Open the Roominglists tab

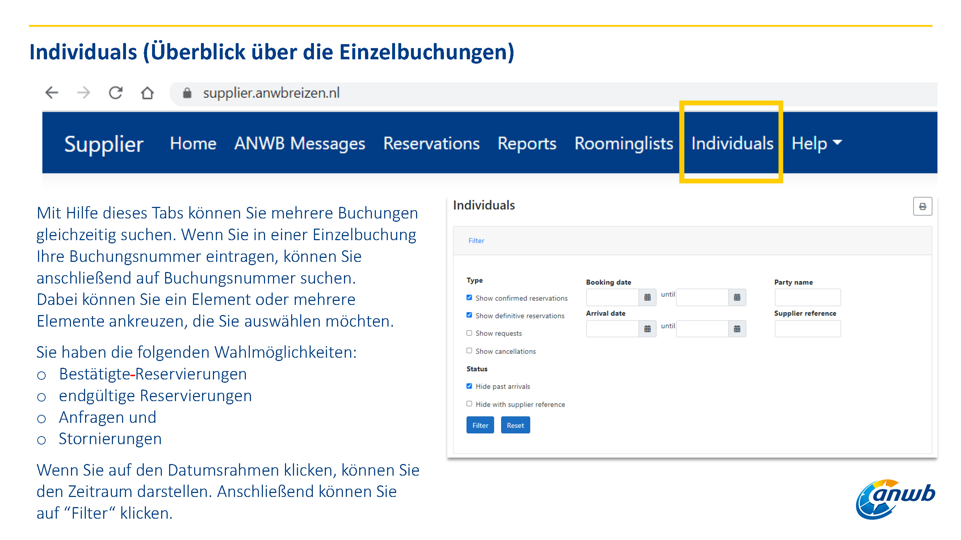point(624,144)
